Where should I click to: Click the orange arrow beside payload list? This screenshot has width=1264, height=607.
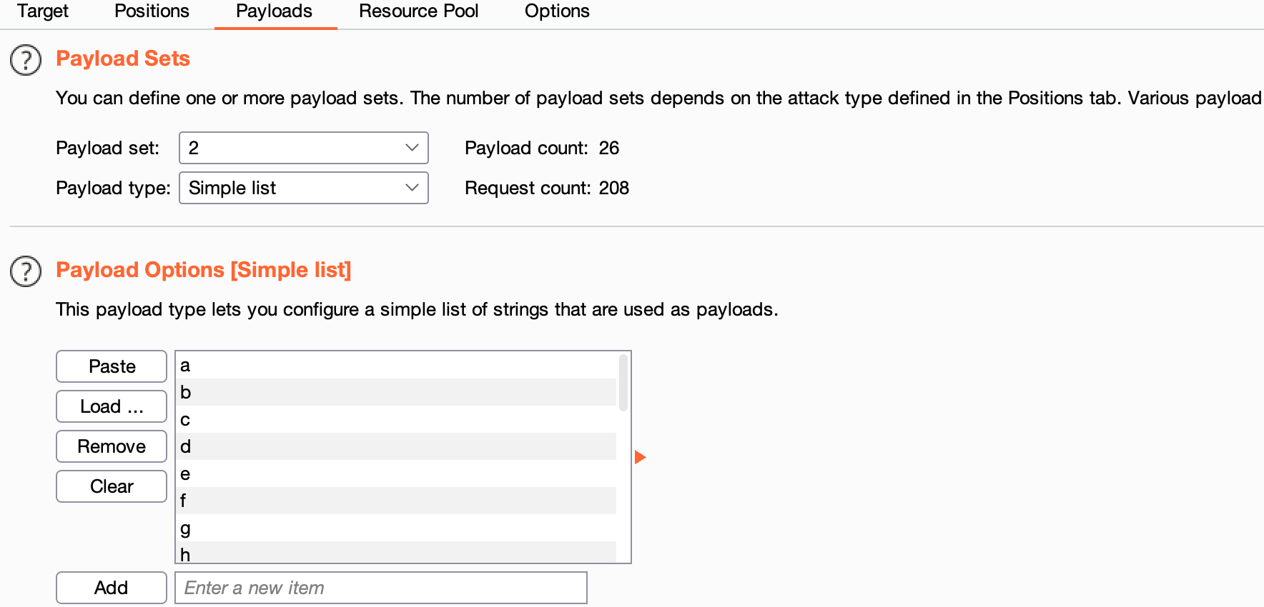tap(640, 457)
